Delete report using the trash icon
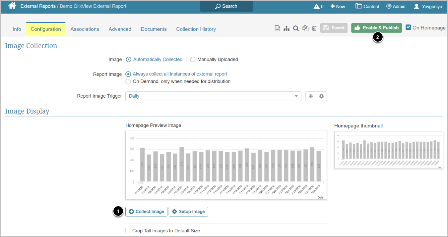Viewport: 448px width, 237px height. click(x=314, y=28)
